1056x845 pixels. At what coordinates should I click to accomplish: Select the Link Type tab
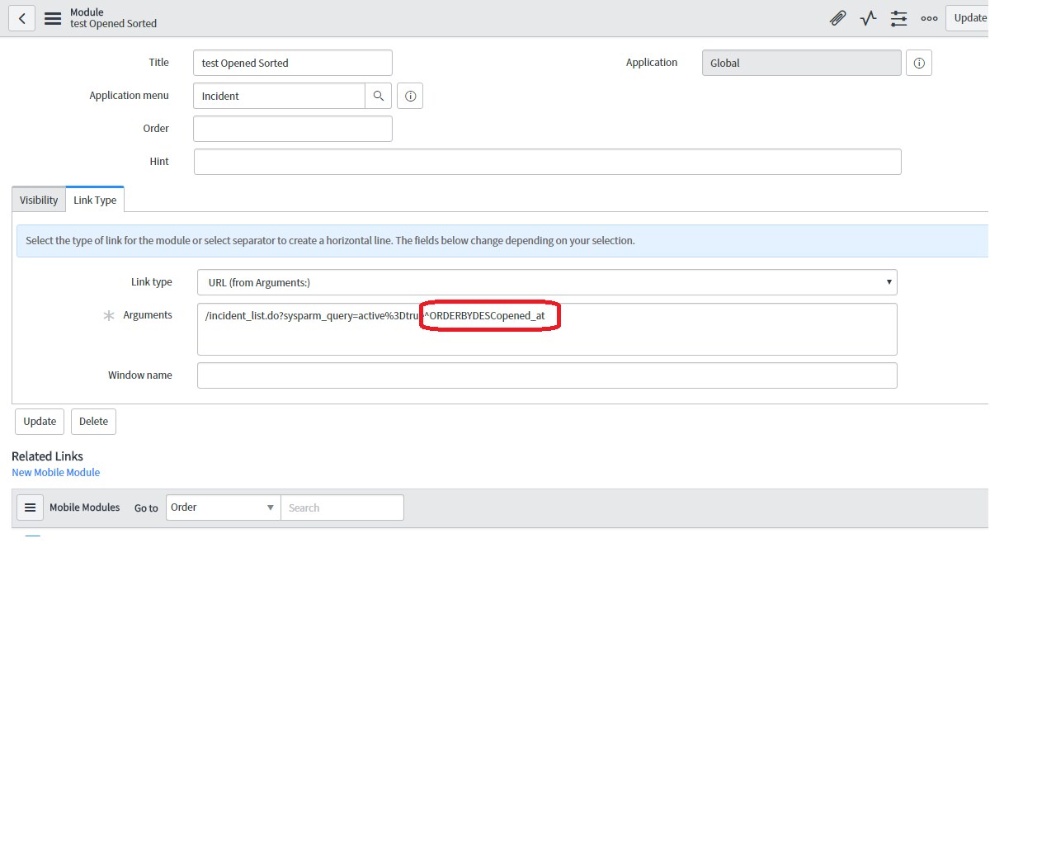coord(95,200)
